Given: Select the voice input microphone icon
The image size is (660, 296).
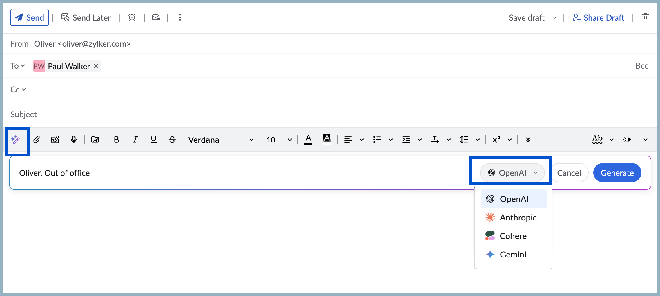Looking at the screenshot, I should [x=74, y=140].
